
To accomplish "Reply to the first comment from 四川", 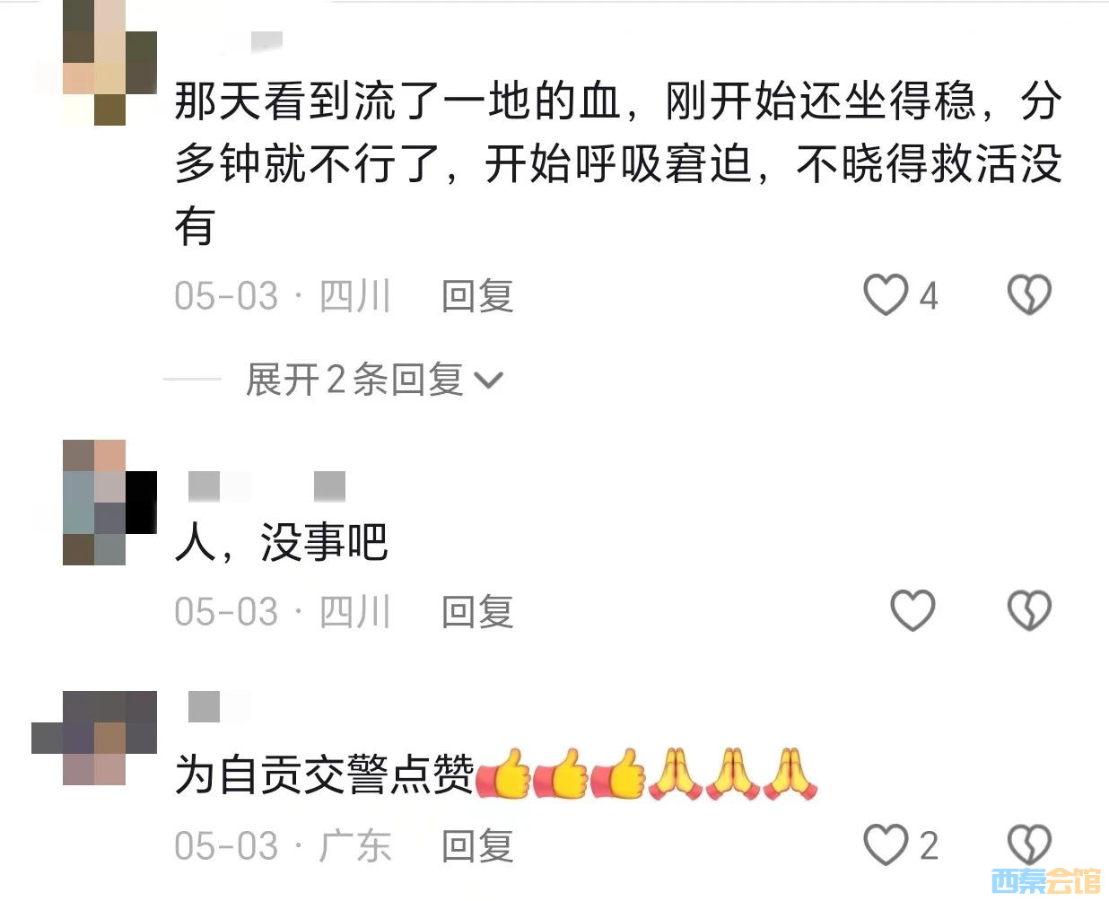I will tap(477, 296).
